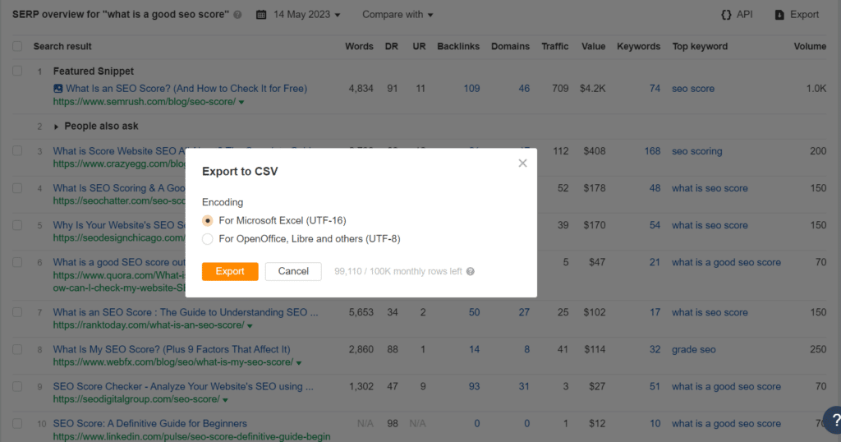Open dropdown arrow after webfx URL
Image resolution: width=841 pixels, height=442 pixels.
299,363
